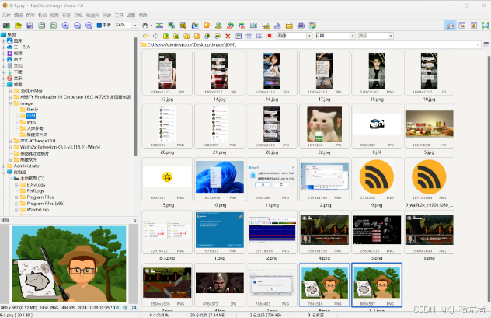This screenshot has width=491, height=318.
Task: Click the sun-shaped adjust lighting icon
Action: click(x=207, y=26)
